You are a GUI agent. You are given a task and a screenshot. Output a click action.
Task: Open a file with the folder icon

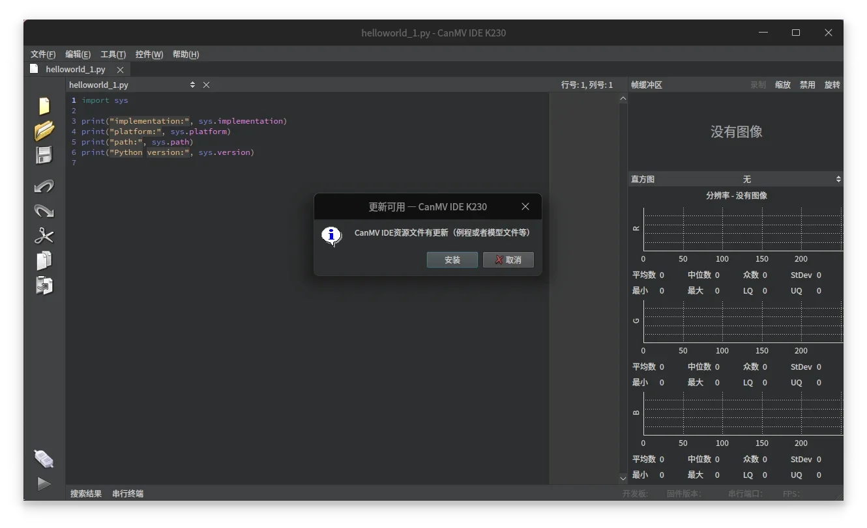coord(44,130)
